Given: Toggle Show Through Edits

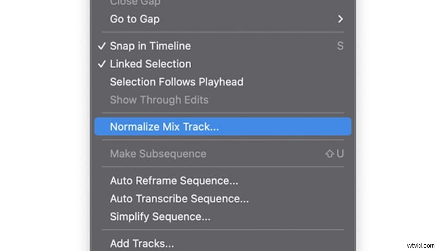Looking at the screenshot, I should tap(159, 100).
